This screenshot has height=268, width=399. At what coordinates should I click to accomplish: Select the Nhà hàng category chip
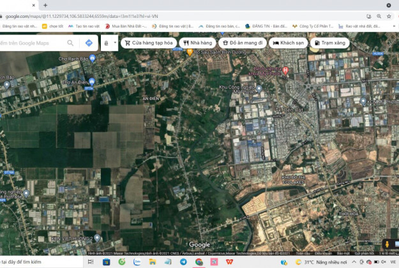coord(197,43)
